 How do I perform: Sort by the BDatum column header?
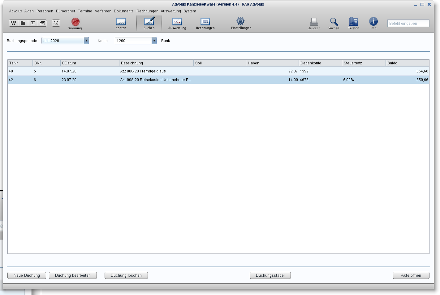[90, 63]
